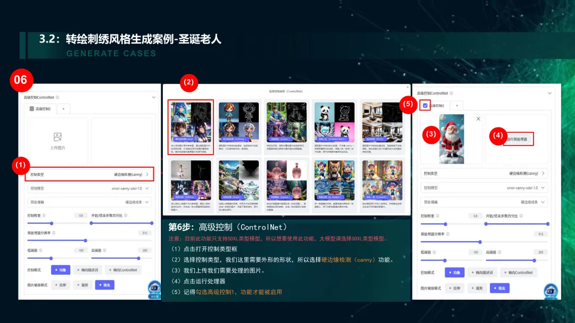The height and width of the screenshot is (323, 575).
Task: Close the 选择控制类型 ControlNet dialog
Action: 407,87
